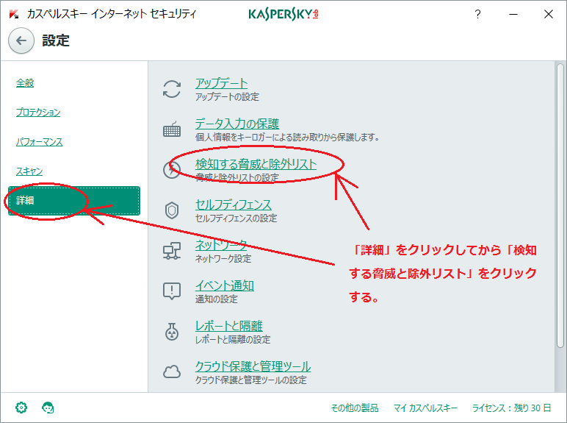This screenshot has height=423, width=567.
Task: Click the exclamation bubble icon for イベント通知
Action: point(172,291)
